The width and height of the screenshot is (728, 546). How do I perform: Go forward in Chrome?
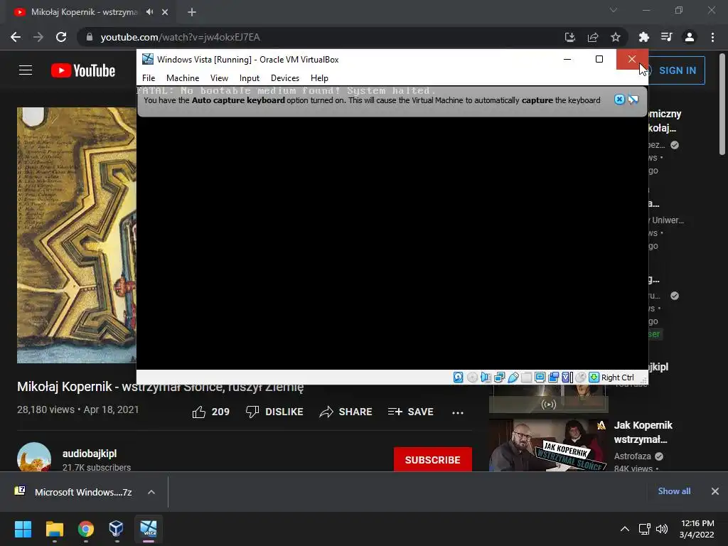pyautogui.click(x=38, y=37)
